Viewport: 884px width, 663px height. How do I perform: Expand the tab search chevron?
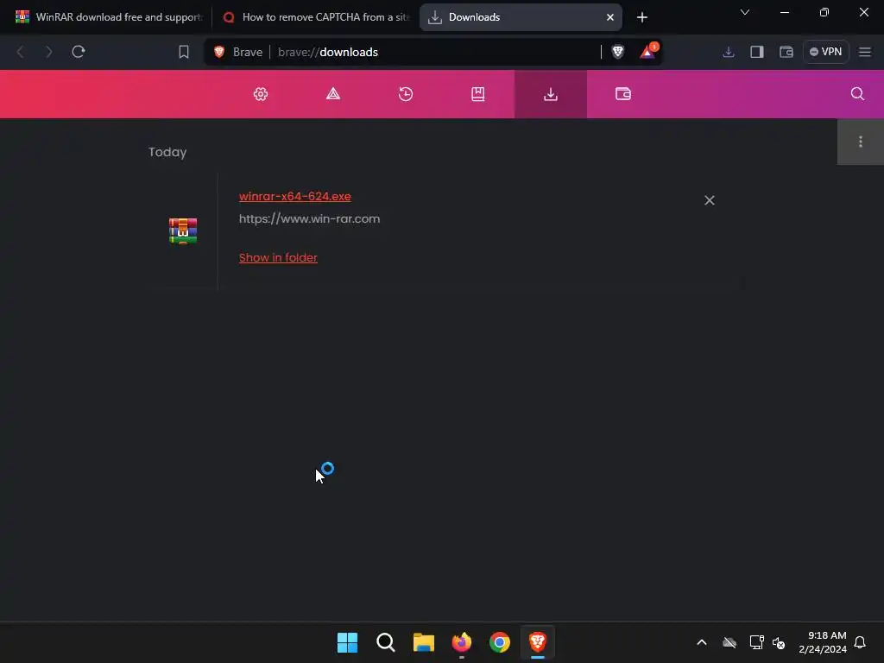(745, 12)
